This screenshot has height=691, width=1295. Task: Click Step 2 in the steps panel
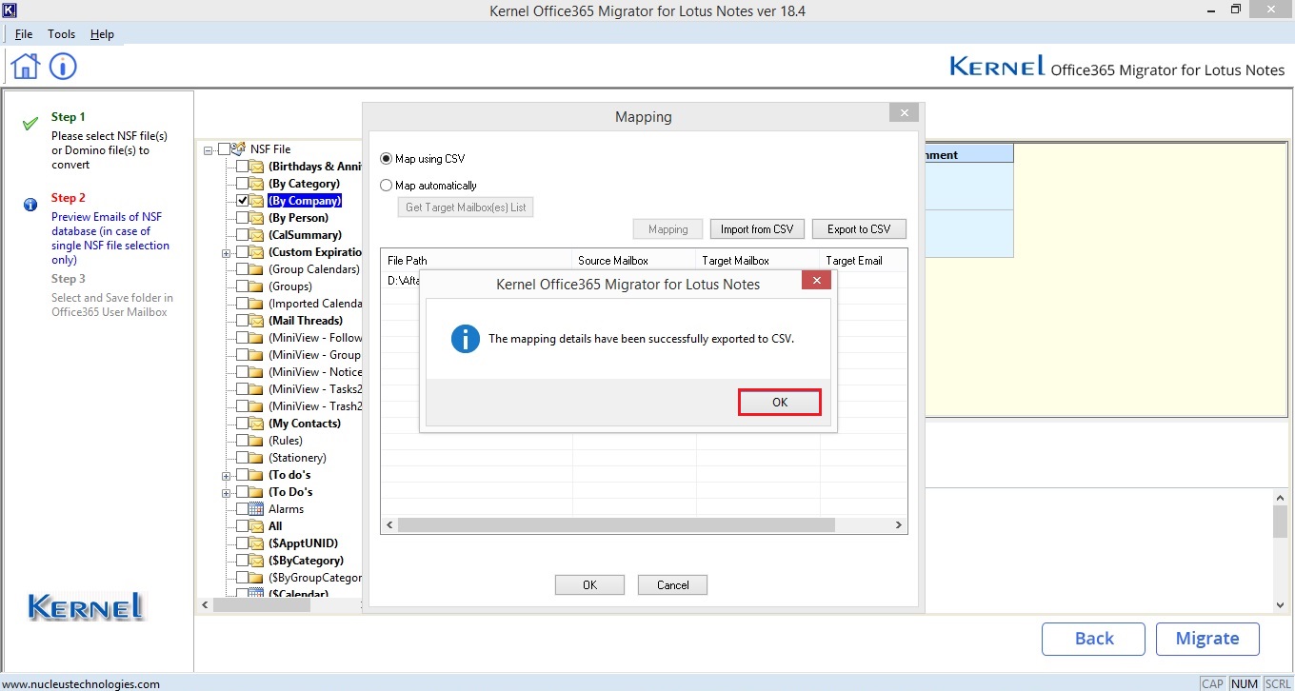pos(69,198)
